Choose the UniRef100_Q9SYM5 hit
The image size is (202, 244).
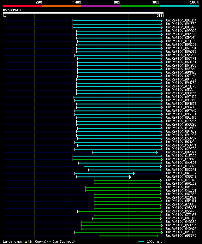181,93
